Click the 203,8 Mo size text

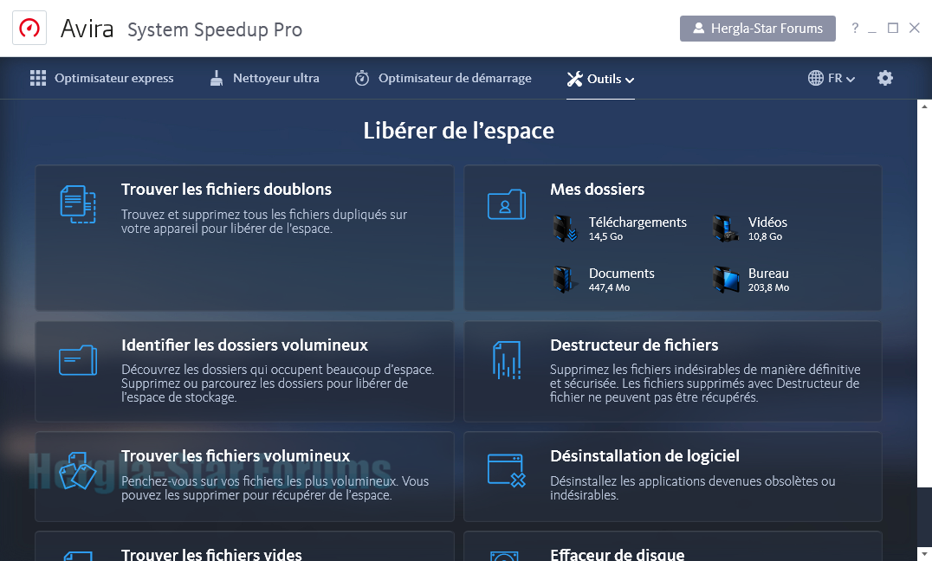768,287
